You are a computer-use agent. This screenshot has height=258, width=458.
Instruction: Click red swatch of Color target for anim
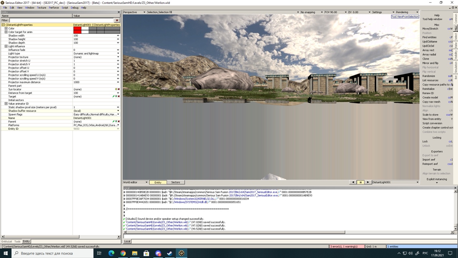(x=77, y=32)
